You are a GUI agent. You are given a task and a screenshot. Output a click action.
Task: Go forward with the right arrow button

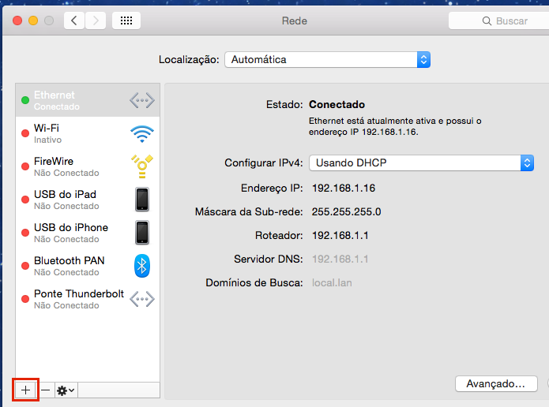click(96, 21)
